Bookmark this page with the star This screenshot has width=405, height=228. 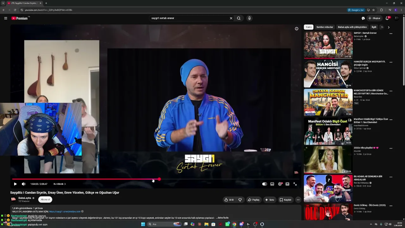[374, 10]
